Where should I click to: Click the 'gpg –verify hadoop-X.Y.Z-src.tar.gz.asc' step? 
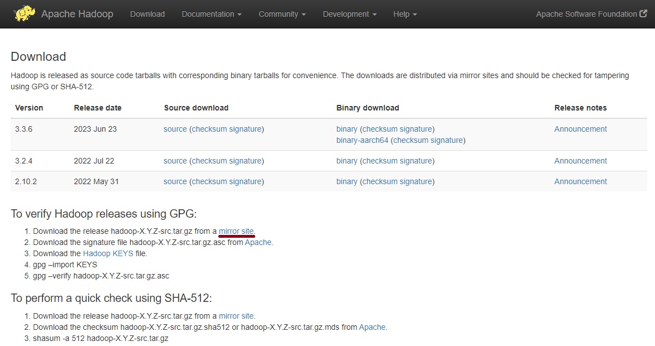[x=101, y=276]
